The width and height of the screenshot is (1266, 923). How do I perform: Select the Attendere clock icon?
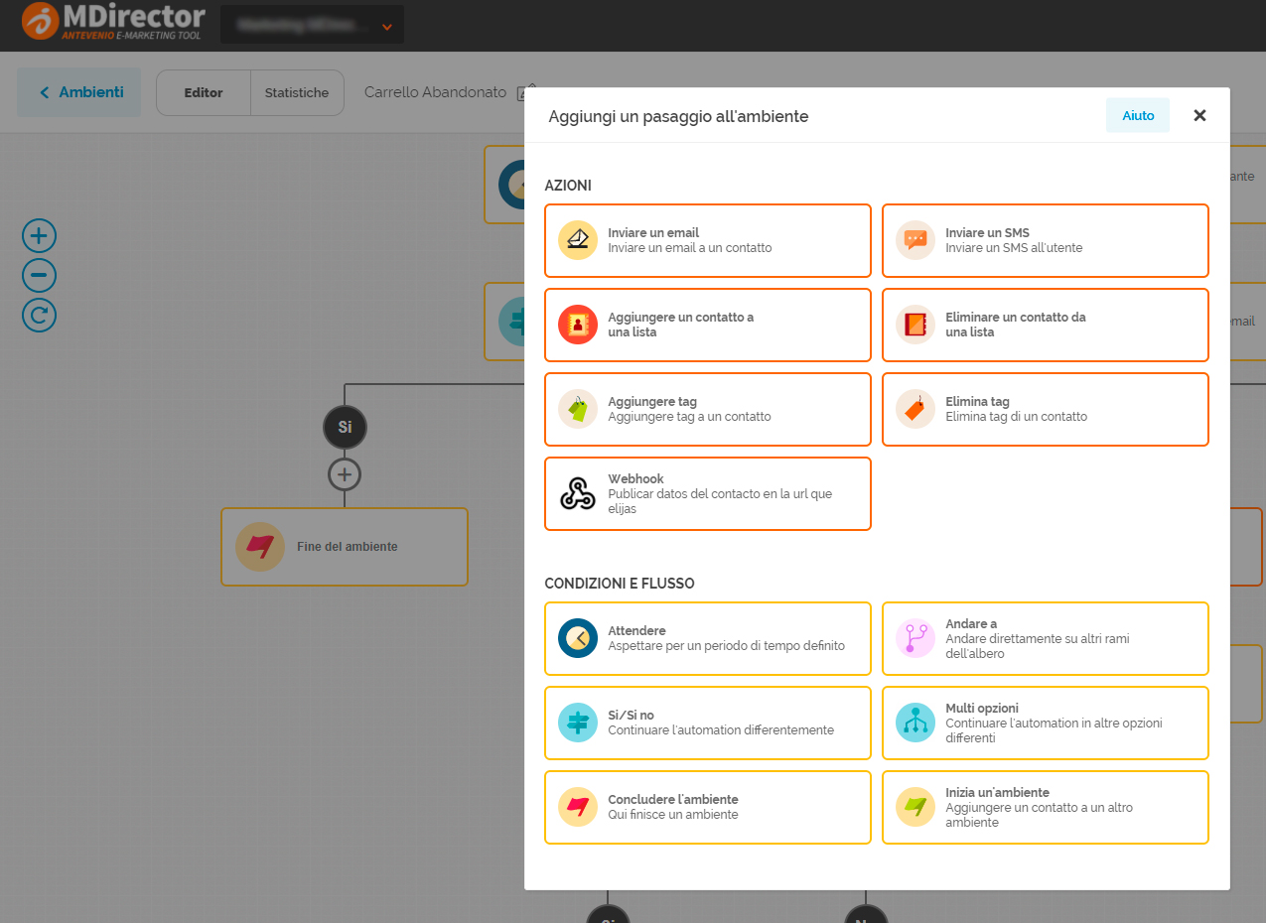[577, 638]
